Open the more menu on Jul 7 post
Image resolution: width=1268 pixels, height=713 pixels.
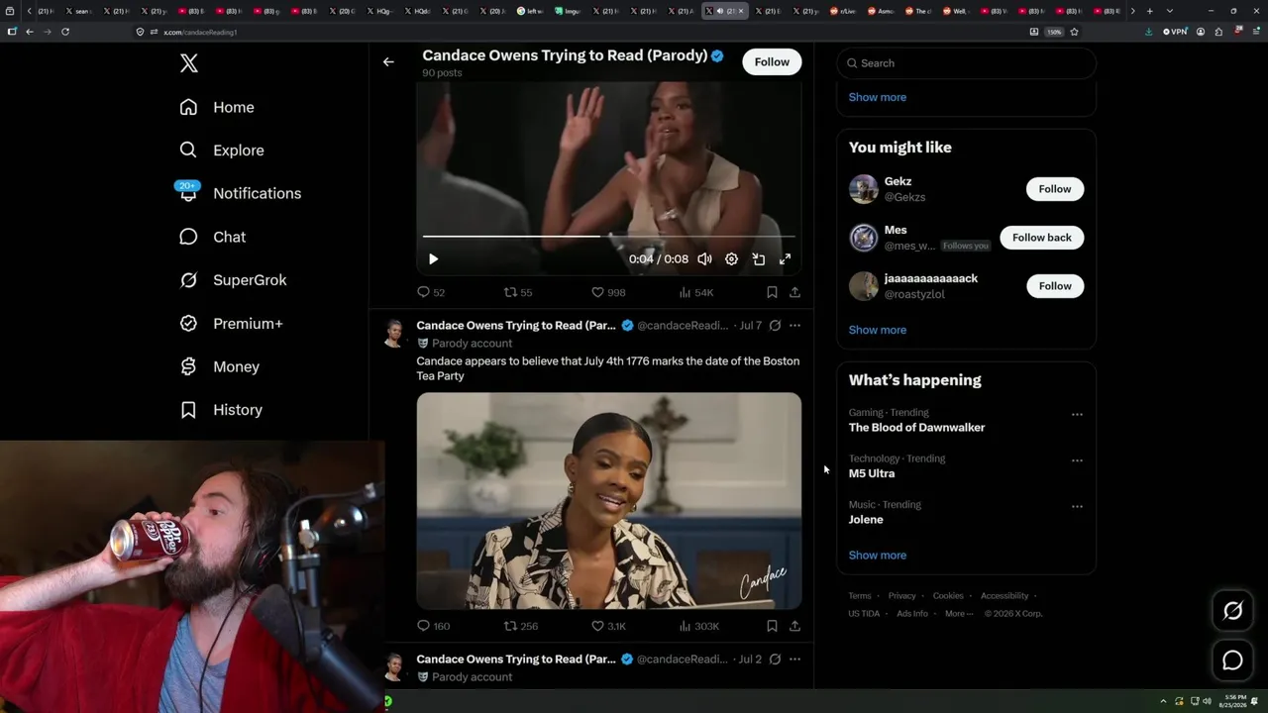794,325
